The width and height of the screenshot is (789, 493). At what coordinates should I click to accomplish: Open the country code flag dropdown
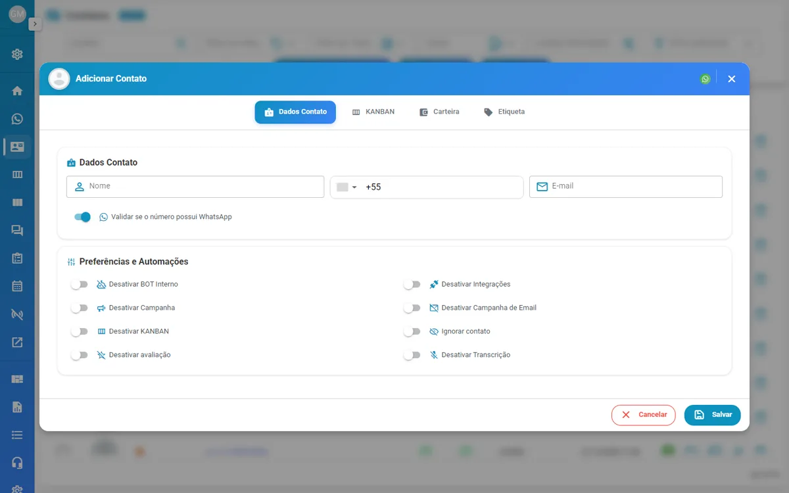click(x=347, y=187)
